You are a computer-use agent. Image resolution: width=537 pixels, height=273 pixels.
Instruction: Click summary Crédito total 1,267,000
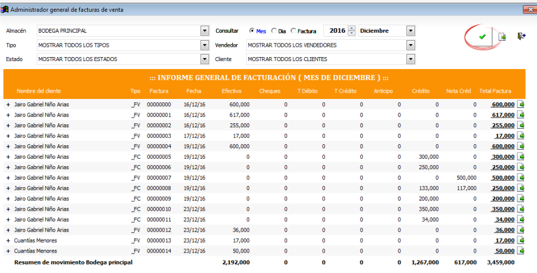[425, 262]
